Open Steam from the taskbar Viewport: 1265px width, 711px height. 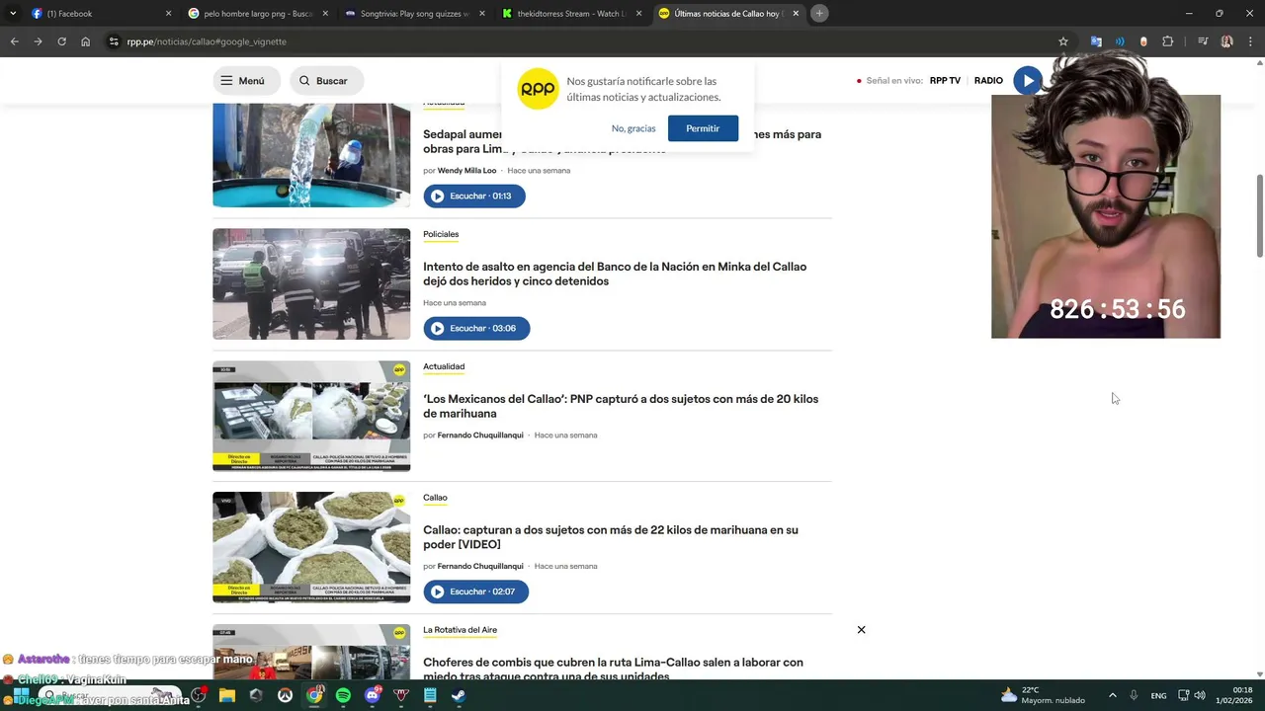click(x=459, y=695)
